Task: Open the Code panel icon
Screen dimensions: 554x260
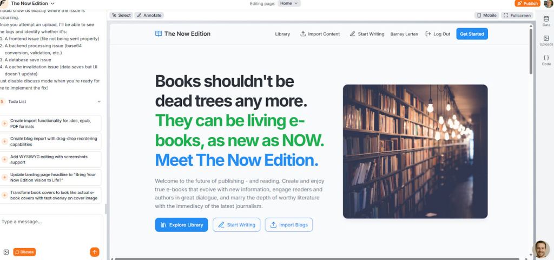Action: point(546,57)
